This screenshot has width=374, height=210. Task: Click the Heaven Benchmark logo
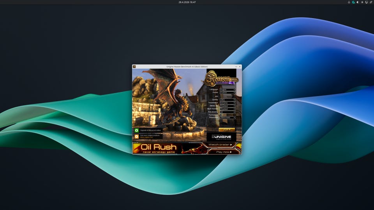click(x=221, y=78)
